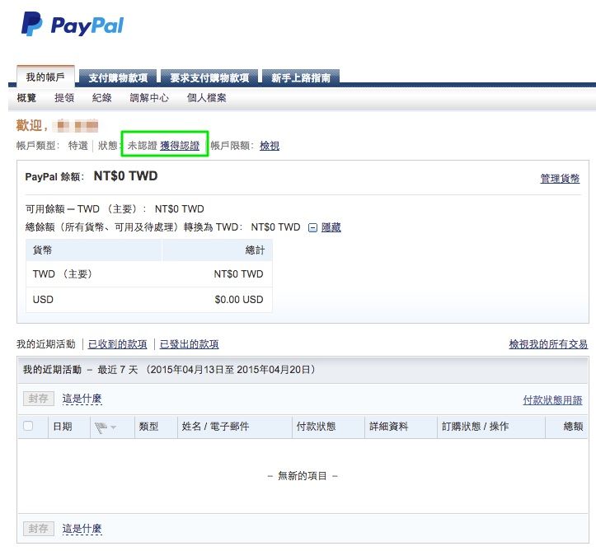This screenshot has width=596, height=551.
Task: Click 檢視我的所有交易 link
Action: point(548,344)
